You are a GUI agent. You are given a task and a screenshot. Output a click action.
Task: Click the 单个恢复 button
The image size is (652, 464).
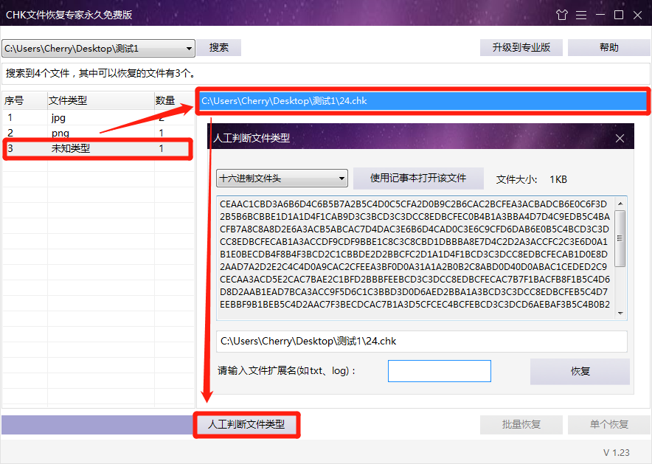tap(609, 424)
